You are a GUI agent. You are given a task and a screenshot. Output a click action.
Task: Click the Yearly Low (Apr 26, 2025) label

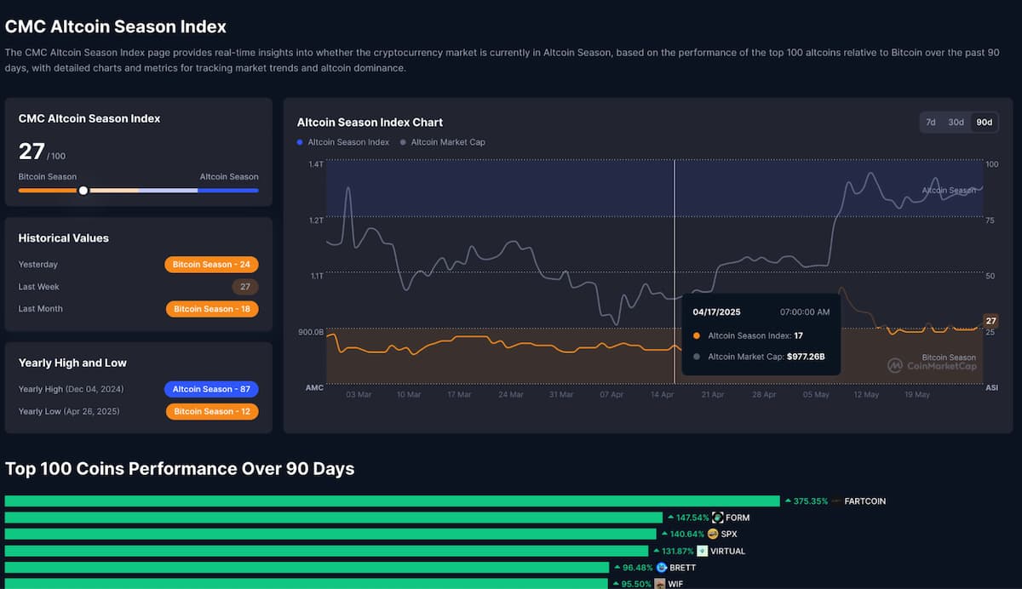tap(69, 411)
